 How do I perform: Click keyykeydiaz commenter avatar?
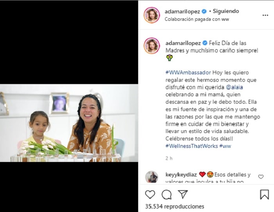(152, 177)
